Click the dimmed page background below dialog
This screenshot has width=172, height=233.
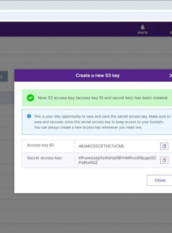86,213
